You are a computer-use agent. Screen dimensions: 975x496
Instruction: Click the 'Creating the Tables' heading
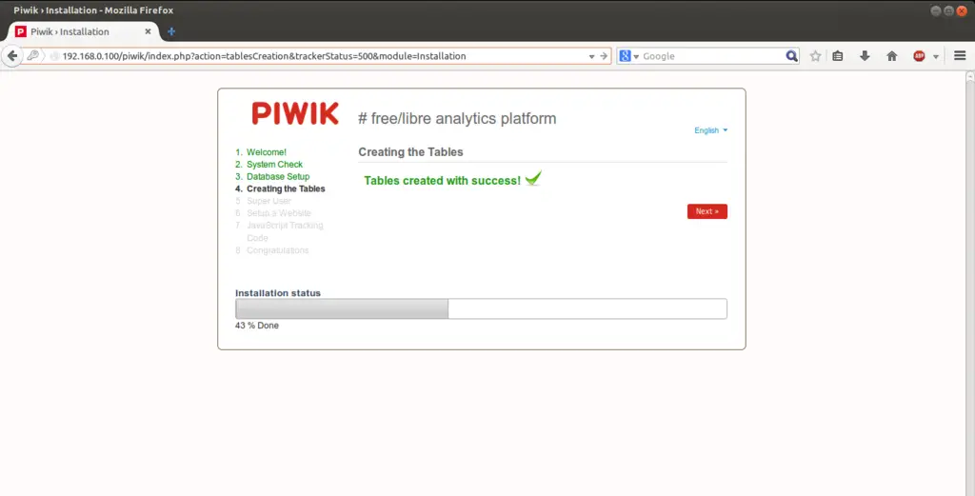tap(410, 152)
